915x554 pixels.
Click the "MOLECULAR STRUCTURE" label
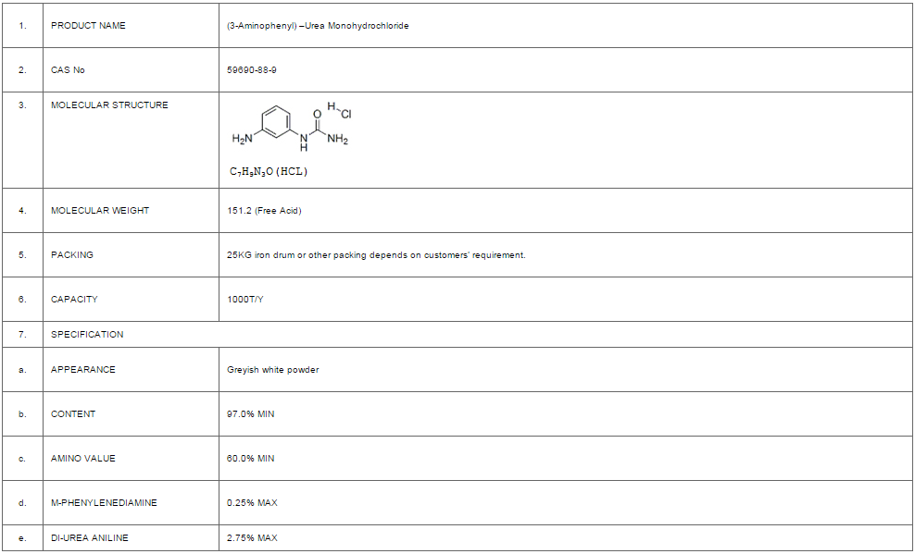pos(109,105)
